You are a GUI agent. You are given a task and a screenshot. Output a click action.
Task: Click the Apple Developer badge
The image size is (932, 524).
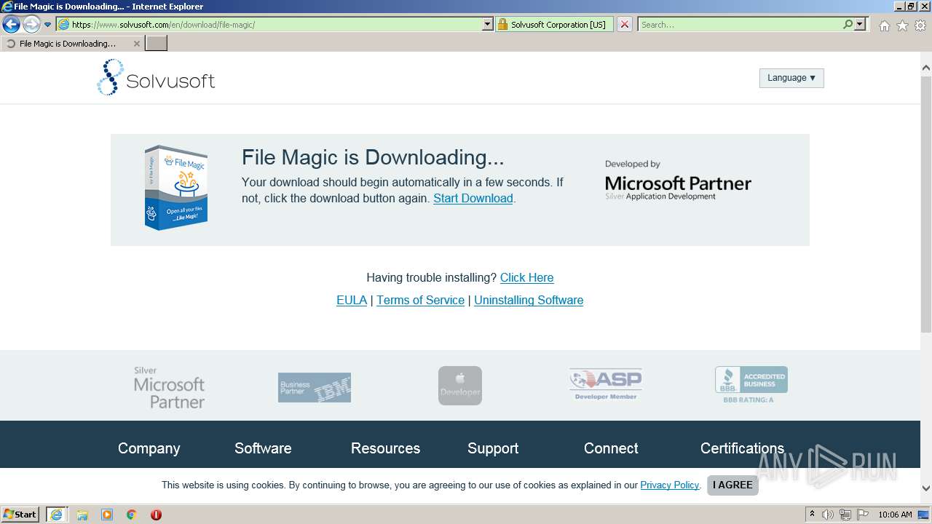pos(460,386)
